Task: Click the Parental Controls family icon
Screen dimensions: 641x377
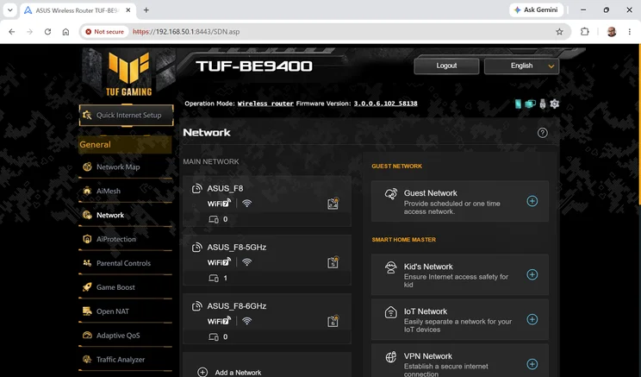Action: point(87,263)
